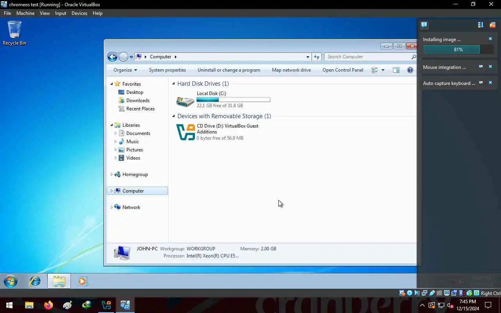Click the audio status bar icon

416,293
